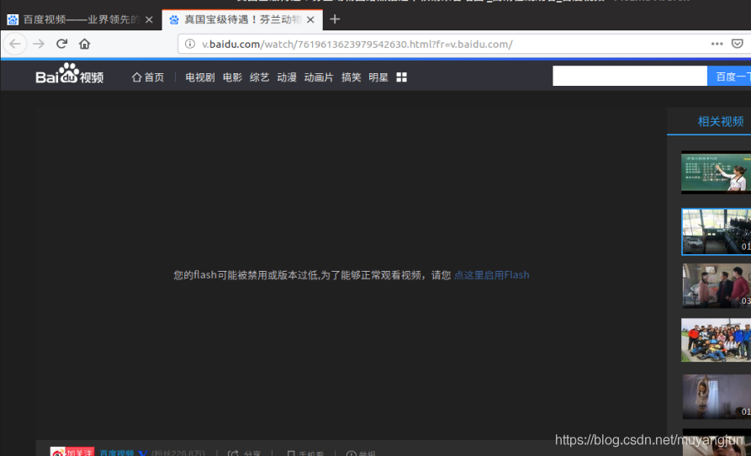Open the teacher at blackboard related video
This screenshot has height=456, width=751.
click(x=716, y=172)
